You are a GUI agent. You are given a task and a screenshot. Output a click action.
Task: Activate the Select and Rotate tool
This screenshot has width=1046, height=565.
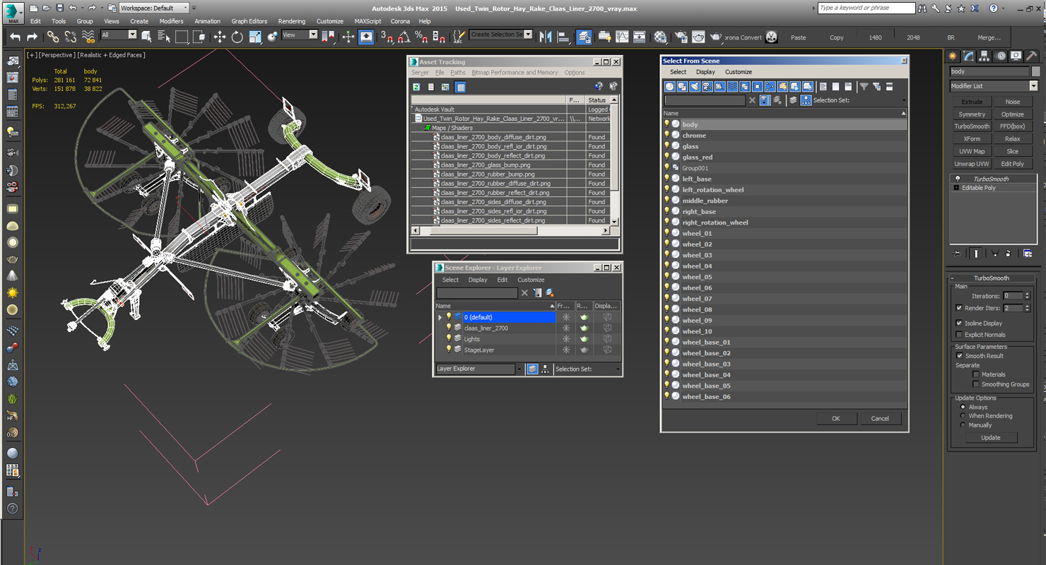(x=237, y=37)
